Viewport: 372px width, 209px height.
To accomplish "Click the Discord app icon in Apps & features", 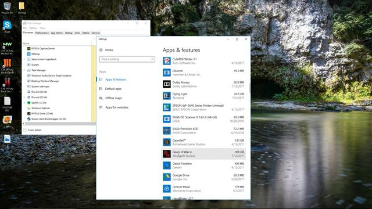I will (x=167, y=73).
